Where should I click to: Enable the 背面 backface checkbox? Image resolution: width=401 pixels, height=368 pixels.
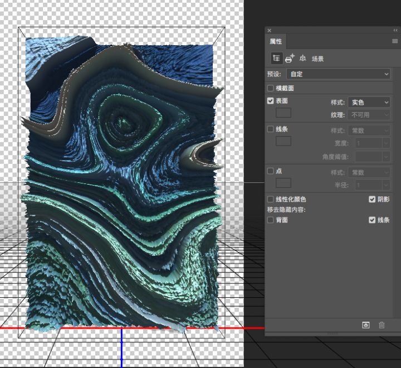(x=271, y=220)
